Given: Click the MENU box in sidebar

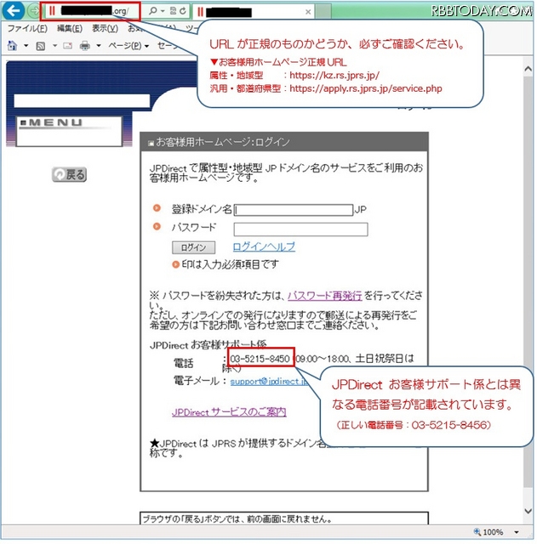Looking at the screenshot, I should [69, 131].
